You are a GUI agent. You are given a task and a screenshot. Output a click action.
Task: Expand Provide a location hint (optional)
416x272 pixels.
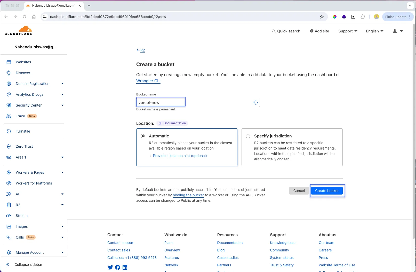[178, 156]
